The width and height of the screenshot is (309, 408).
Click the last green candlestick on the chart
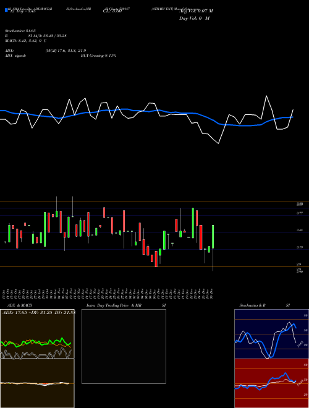[213, 237]
